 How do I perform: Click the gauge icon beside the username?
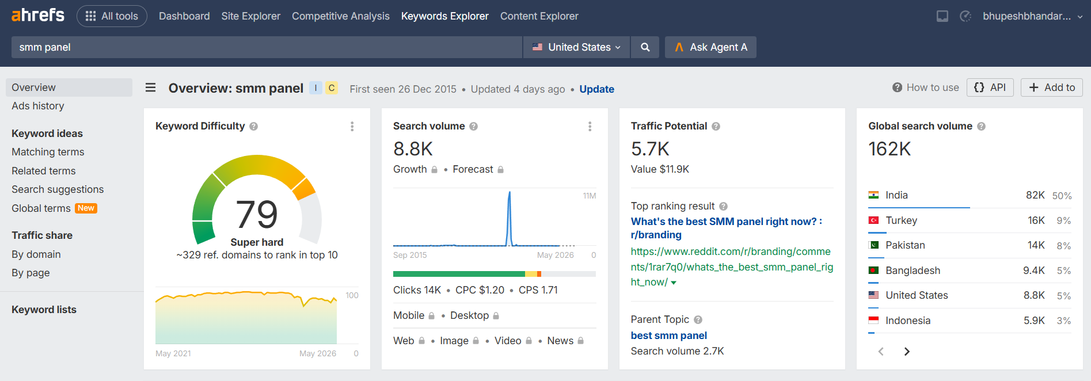pyautogui.click(x=965, y=16)
